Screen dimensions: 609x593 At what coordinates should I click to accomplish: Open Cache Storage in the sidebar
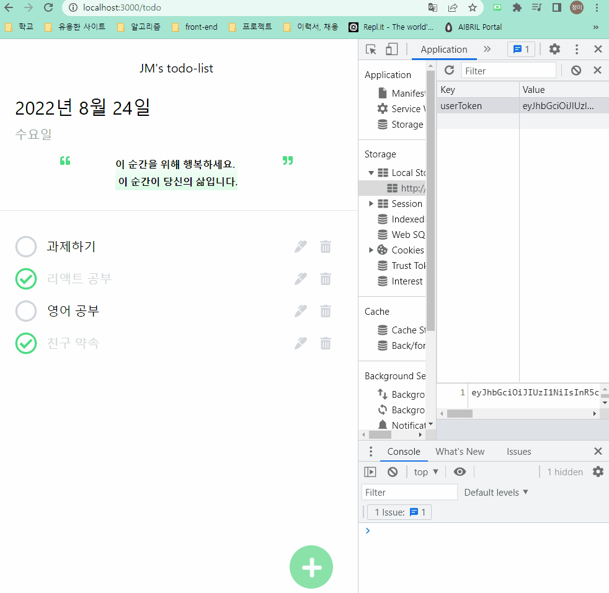[x=401, y=330]
